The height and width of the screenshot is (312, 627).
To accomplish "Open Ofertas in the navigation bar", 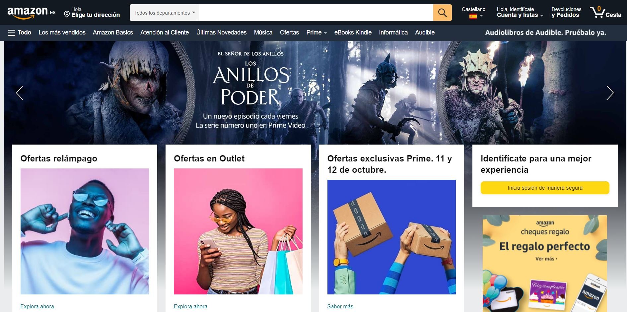I will click(289, 32).
